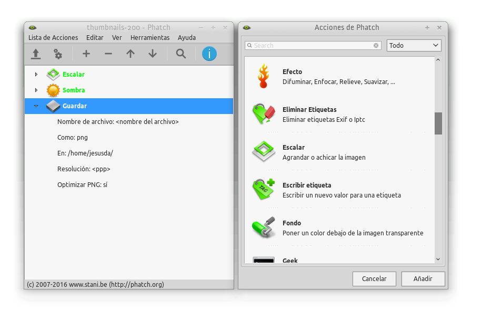
Task: Click the 'Optimizar PNG: sí' parameter
Action: pyautogui.click(x=83, y=185)
